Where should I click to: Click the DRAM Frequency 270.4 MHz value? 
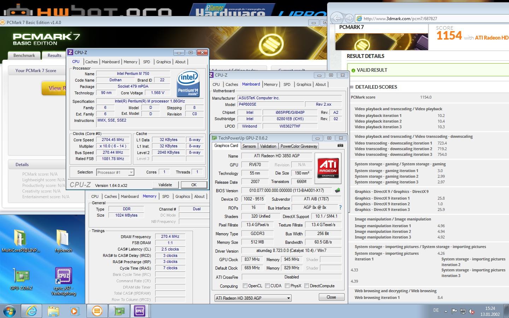[170, 236]
